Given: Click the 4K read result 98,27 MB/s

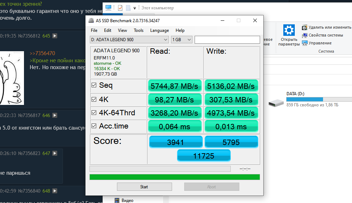Looking at the screenshot, I should point(175,100).
